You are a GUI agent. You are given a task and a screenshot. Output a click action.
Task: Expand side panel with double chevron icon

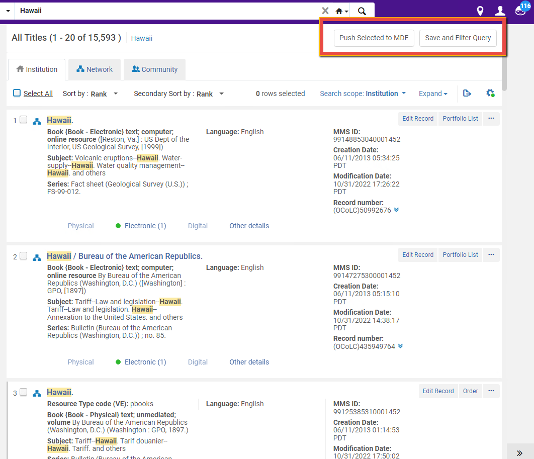pos(520,453)
